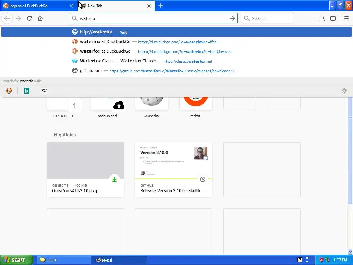Image resolution: width=353 pixels, height=265 pixels.
Task: Click the history clock icon on GitHub card
Action: pyautogui.click(x=203, y=179)
